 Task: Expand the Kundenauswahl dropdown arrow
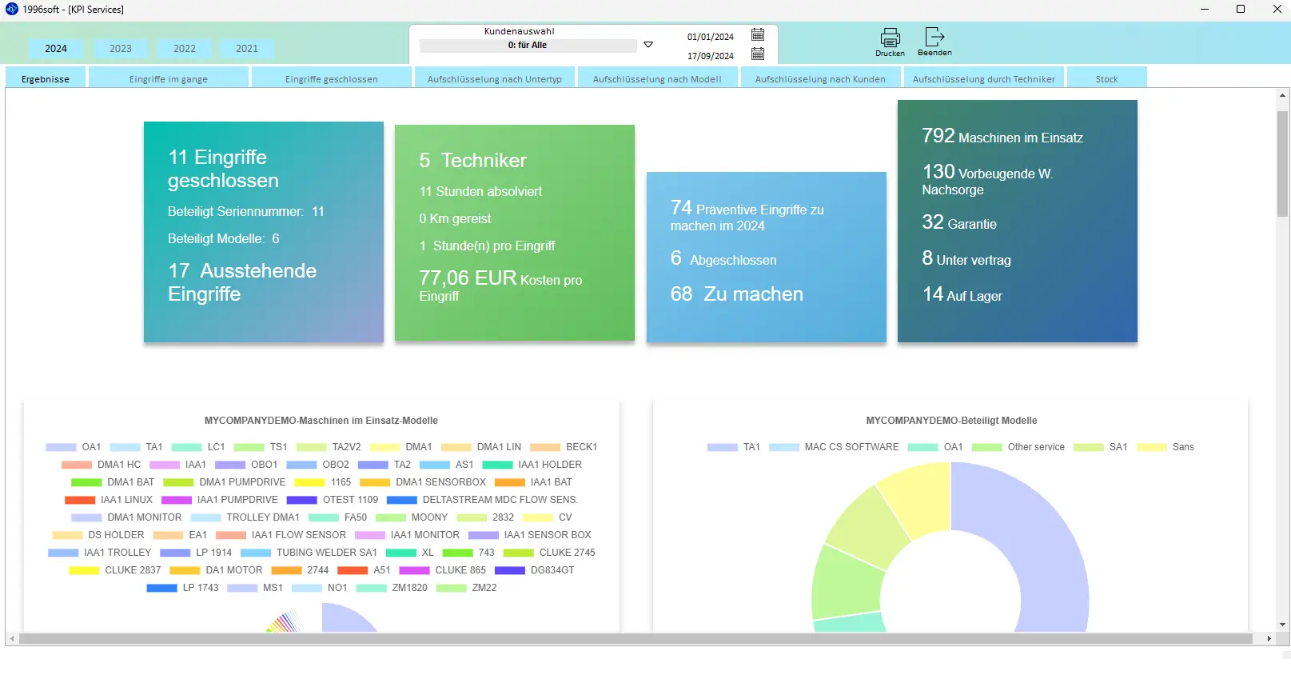coord(648,45)
